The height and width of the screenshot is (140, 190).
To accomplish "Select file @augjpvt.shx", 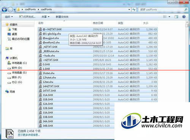I will (x=98, y=38).
